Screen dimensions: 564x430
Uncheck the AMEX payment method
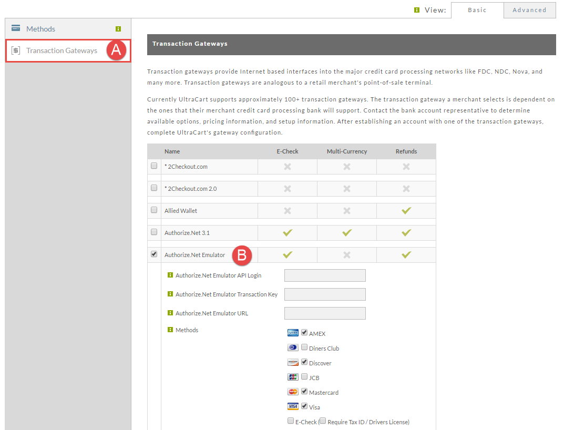[304, 332]
